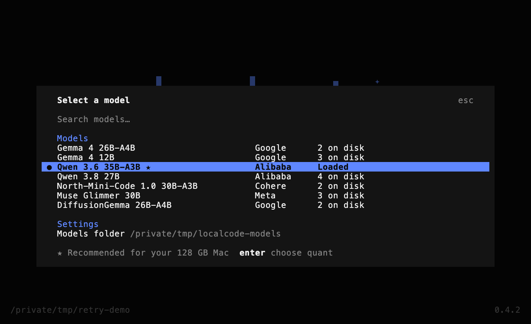
Task: Click the 0.4.2 version number
Action: [x=508, y=310]
